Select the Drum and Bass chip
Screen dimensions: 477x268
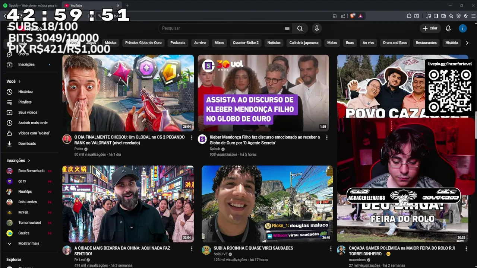[x=395, y=43]
